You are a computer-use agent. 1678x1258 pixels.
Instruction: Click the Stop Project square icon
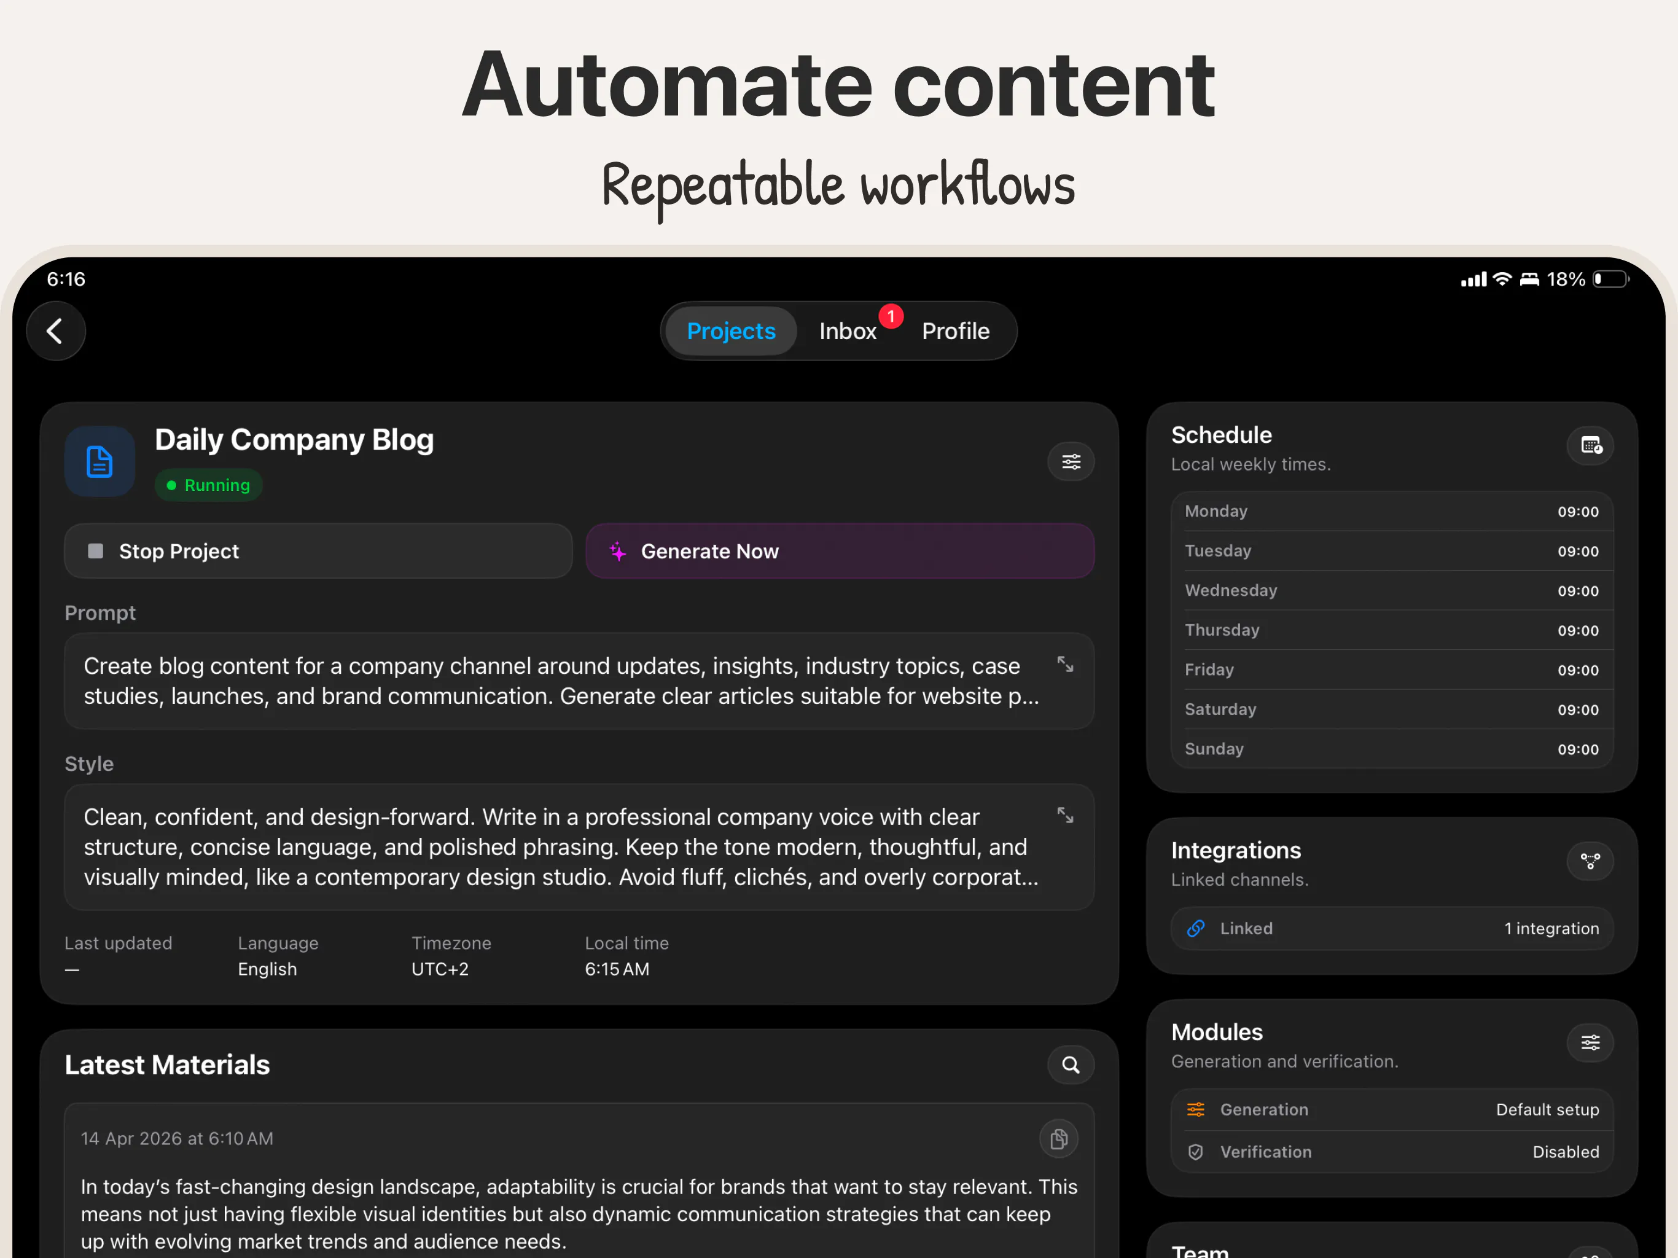pyautogui.click(x=96, y=551)
